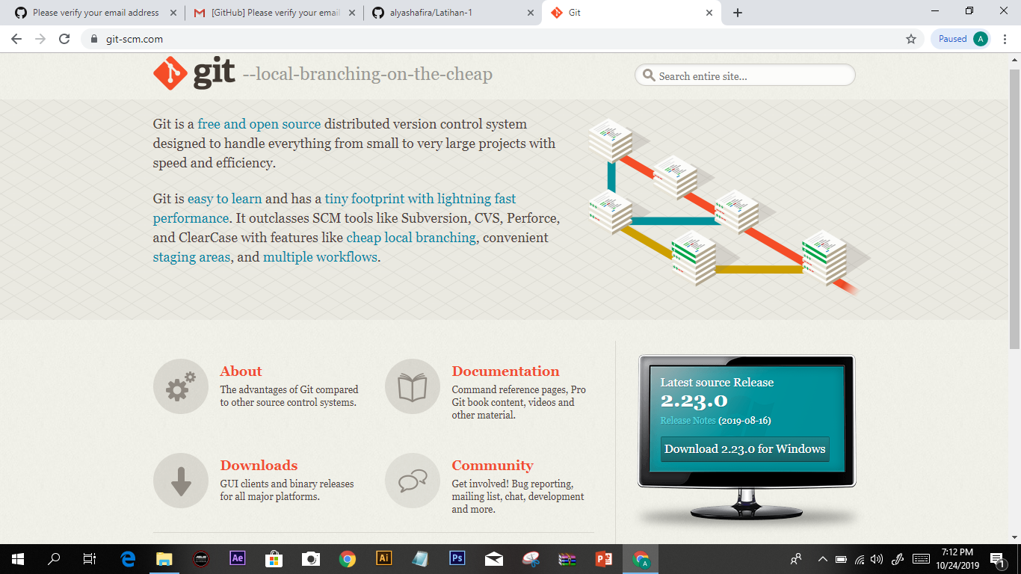Expand hidden system tray icons
Screen dimensions: 1021x574
(x=822, y=558)
